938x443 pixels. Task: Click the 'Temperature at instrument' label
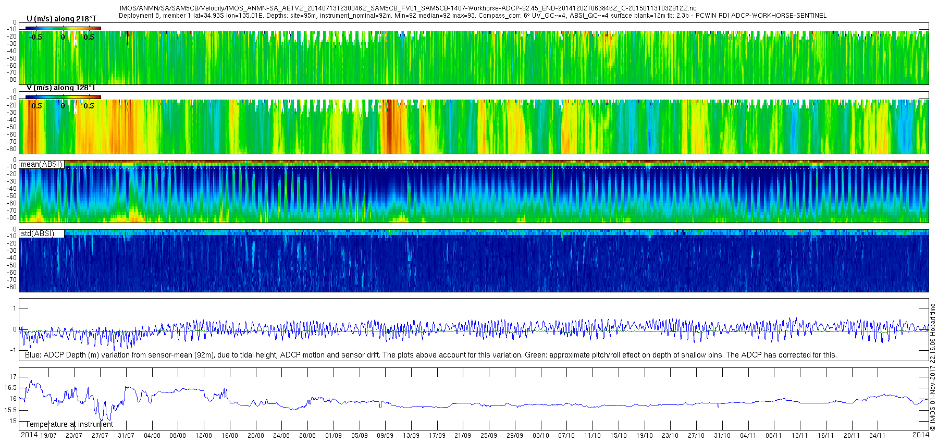(x=69, y=424)
